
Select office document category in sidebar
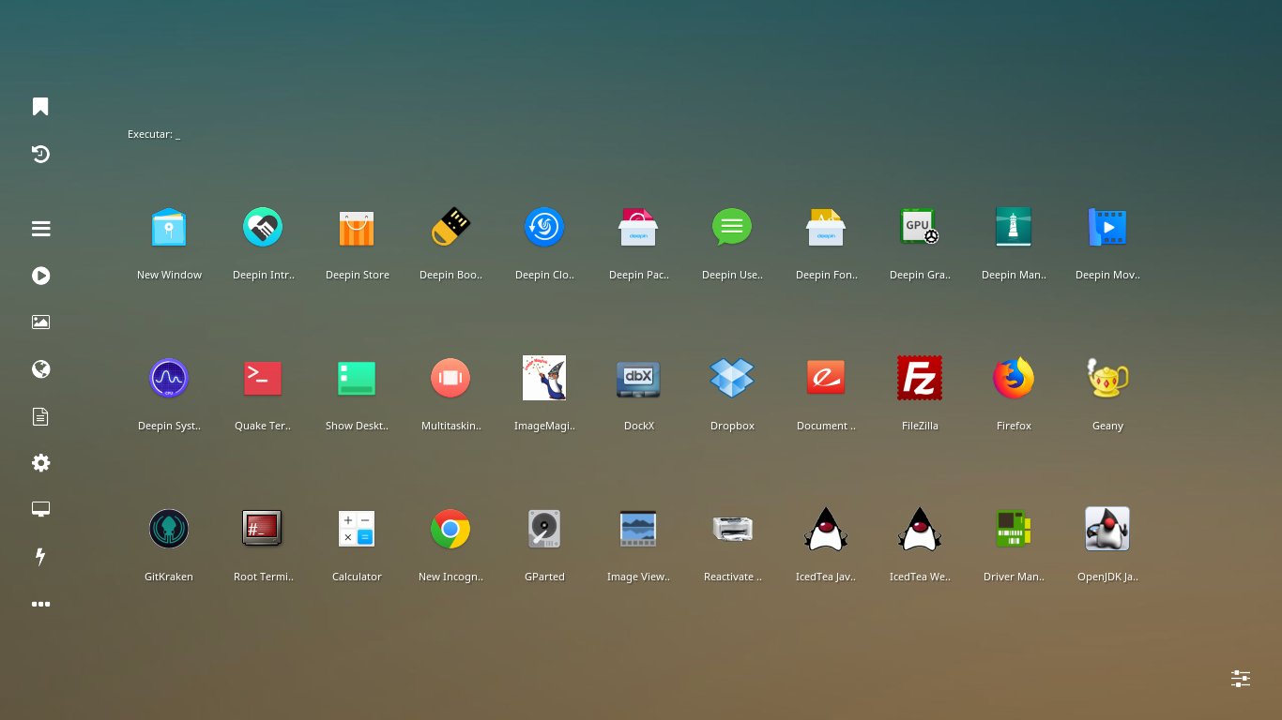tap(40, 416)
